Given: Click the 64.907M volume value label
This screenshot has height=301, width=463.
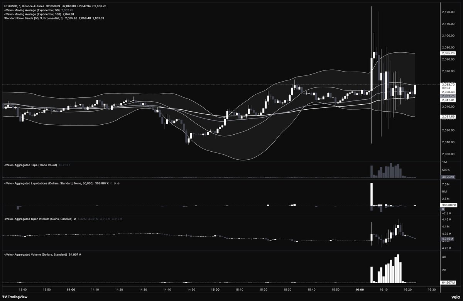Looking at the screenshot, I should click(x=449, y=282).
